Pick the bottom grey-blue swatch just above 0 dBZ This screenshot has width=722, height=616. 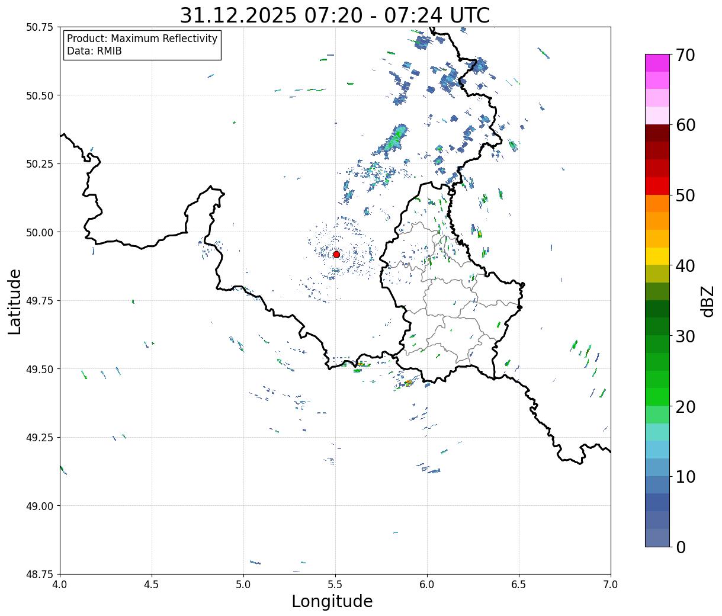(x=657, y=537)
